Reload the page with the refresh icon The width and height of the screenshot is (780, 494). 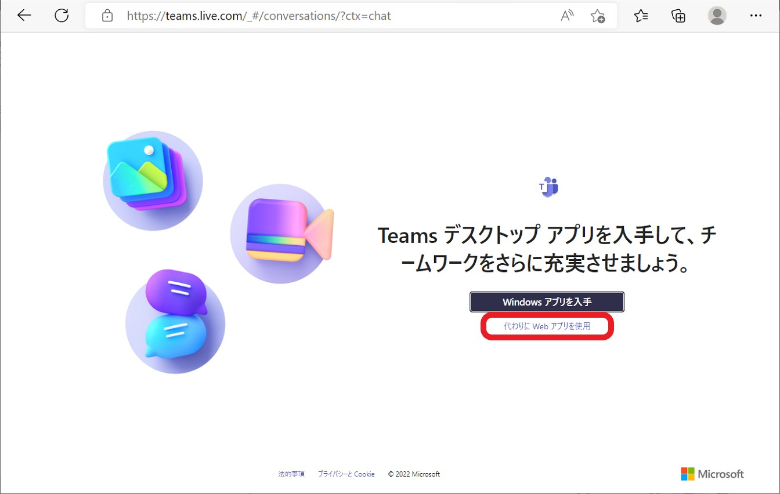coord(62,16)
